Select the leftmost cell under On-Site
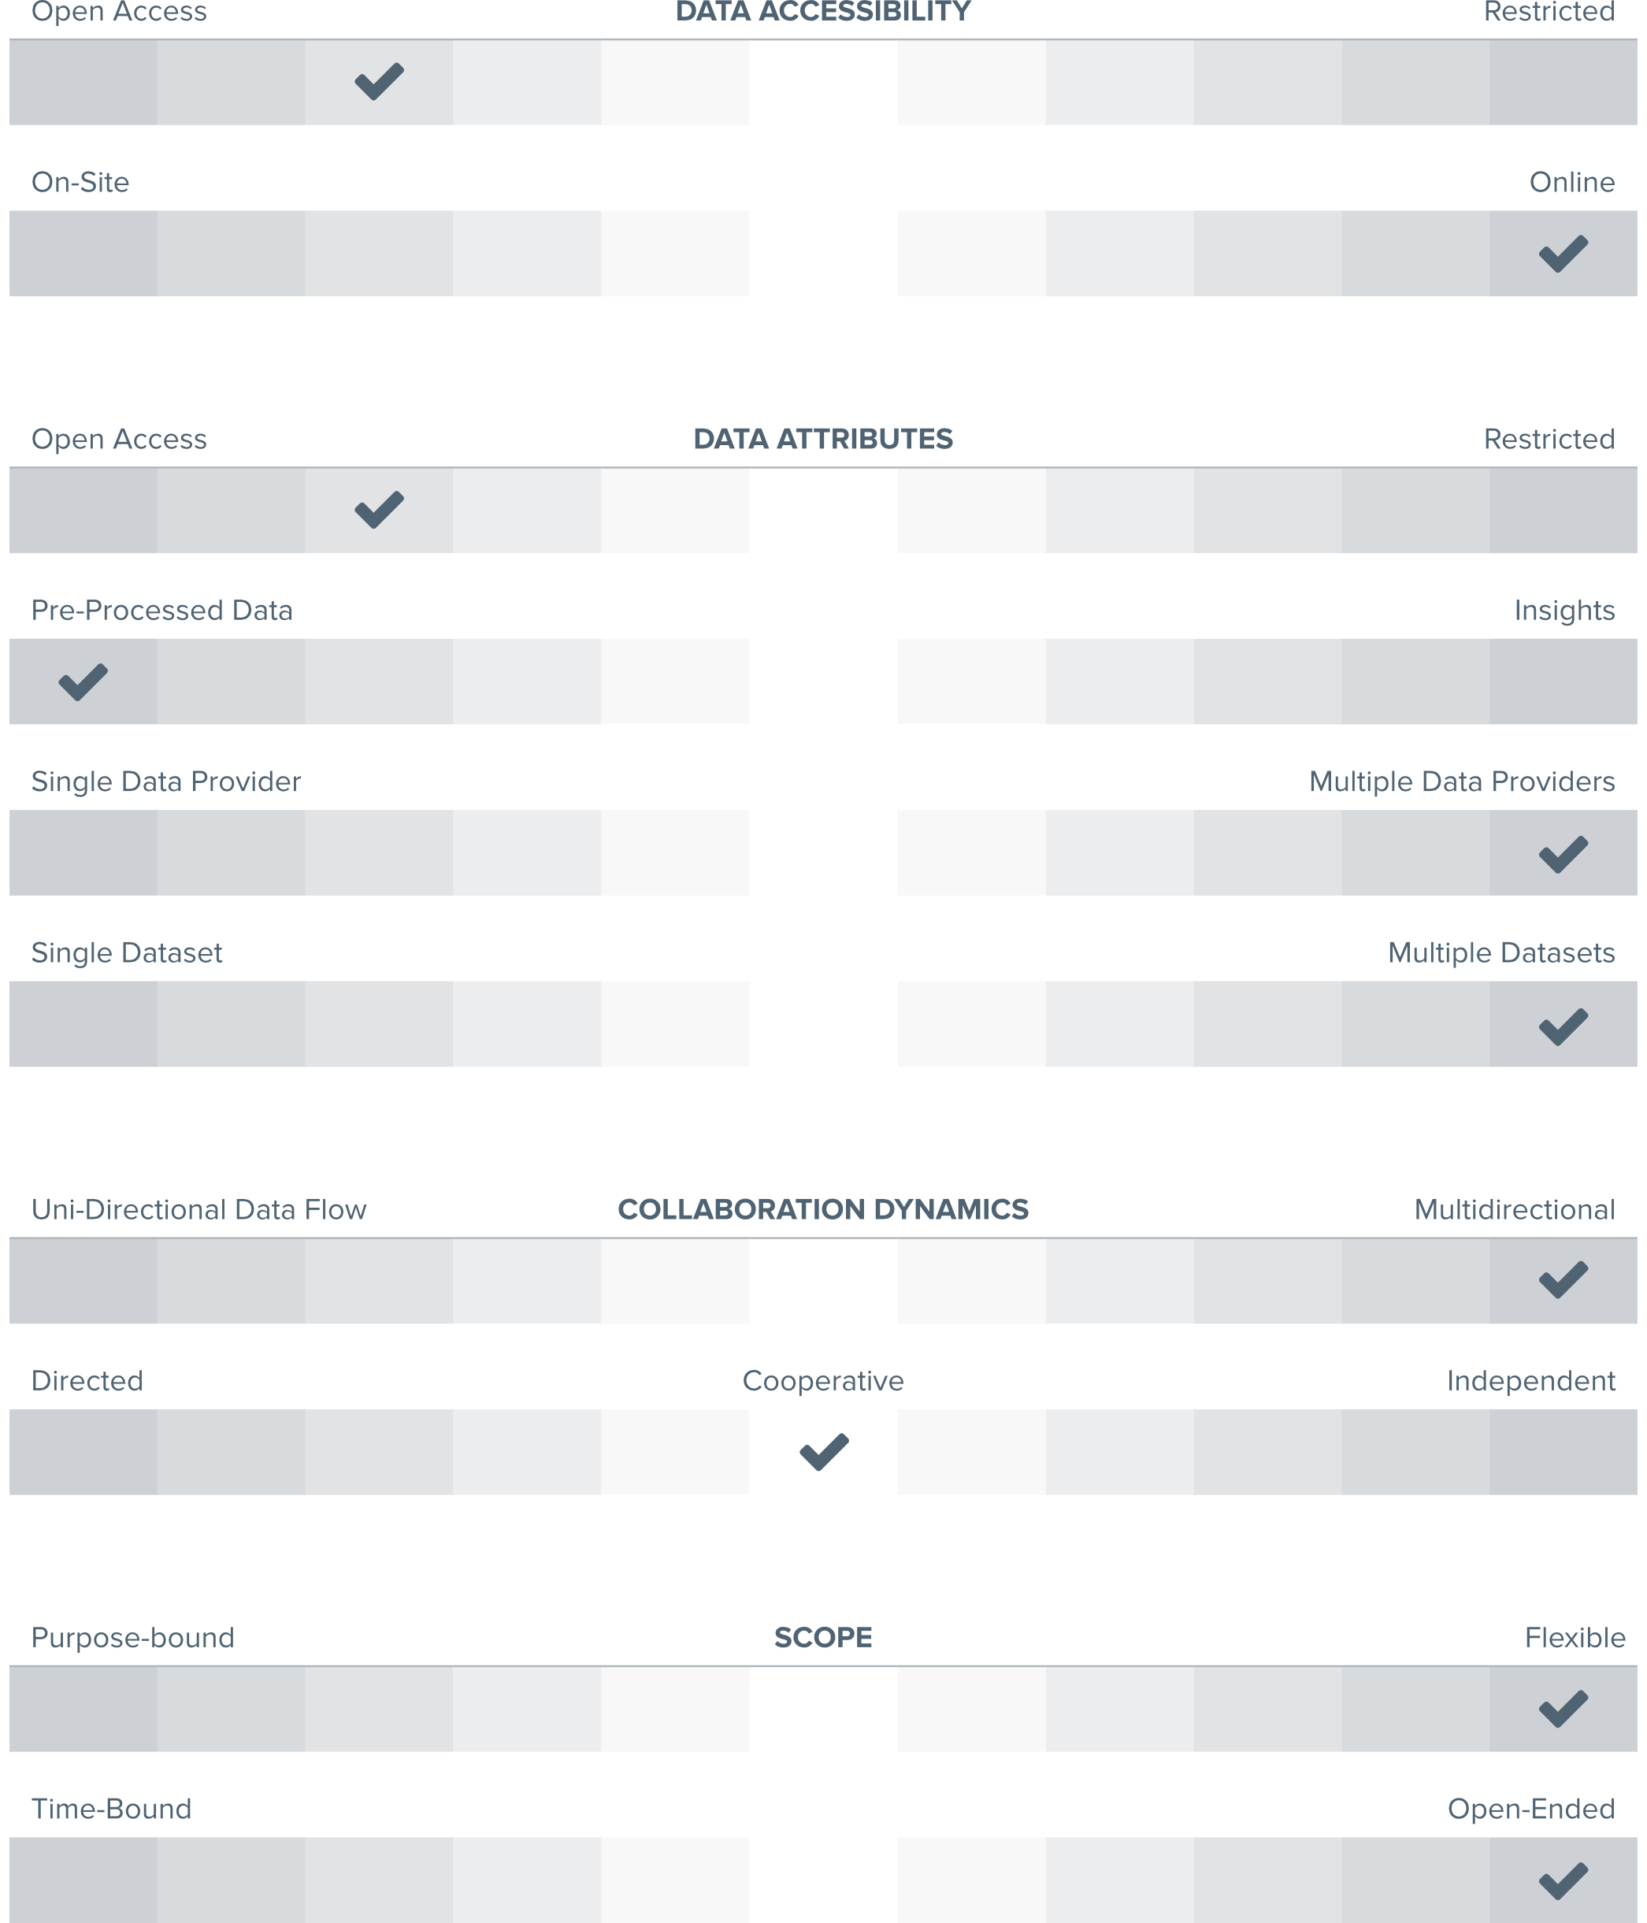 pos(83,254)
